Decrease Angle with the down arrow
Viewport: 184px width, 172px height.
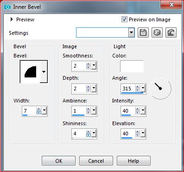point(138,90)
